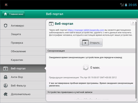Click the web portal icon in sidebar
This screenshot has height=103, width=138.
6,68
